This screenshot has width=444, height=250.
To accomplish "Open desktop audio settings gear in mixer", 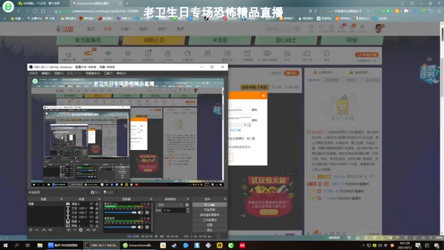I will 147,227.
